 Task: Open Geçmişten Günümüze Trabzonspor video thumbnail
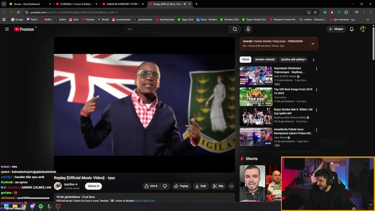click(x=256, y=76)
